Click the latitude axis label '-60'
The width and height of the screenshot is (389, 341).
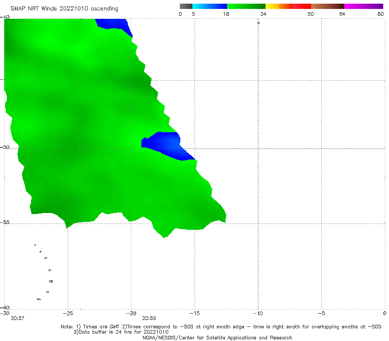tap(5, 307)
